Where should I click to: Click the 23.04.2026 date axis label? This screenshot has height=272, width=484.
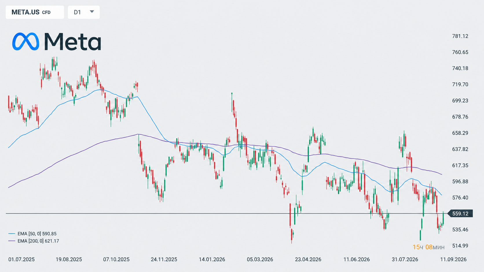(308, 260)
